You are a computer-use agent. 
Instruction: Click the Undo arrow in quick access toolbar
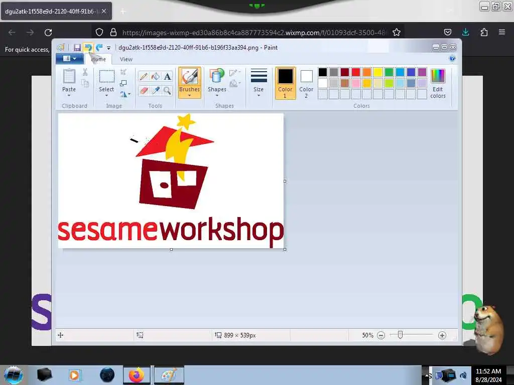click(x=88, y=48)
